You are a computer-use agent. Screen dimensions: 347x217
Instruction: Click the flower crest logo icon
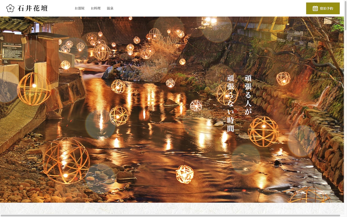pyautogui.click(x=10, y=8)
